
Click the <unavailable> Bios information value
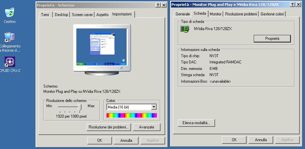(x=220, y=81)
